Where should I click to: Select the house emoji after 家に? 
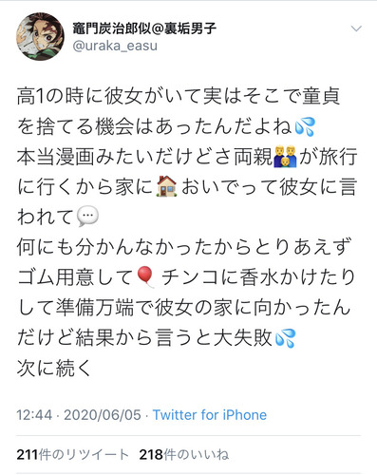click(167, 186)
